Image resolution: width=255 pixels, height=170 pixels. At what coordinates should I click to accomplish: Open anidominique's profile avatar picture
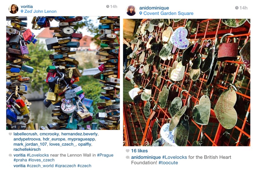(131, 11)
